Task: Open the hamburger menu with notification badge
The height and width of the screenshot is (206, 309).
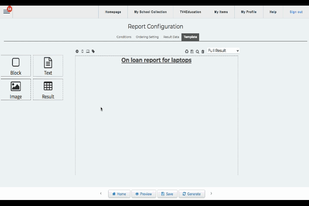Action: 6,12
